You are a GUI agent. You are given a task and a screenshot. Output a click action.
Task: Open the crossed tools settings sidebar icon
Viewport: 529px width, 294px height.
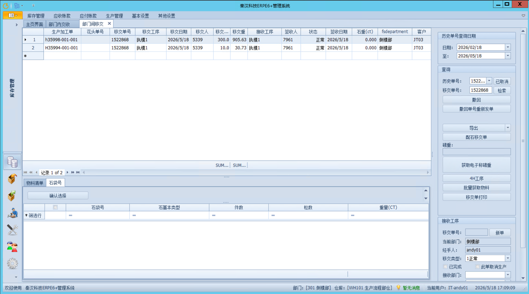(x=12, y=230)
